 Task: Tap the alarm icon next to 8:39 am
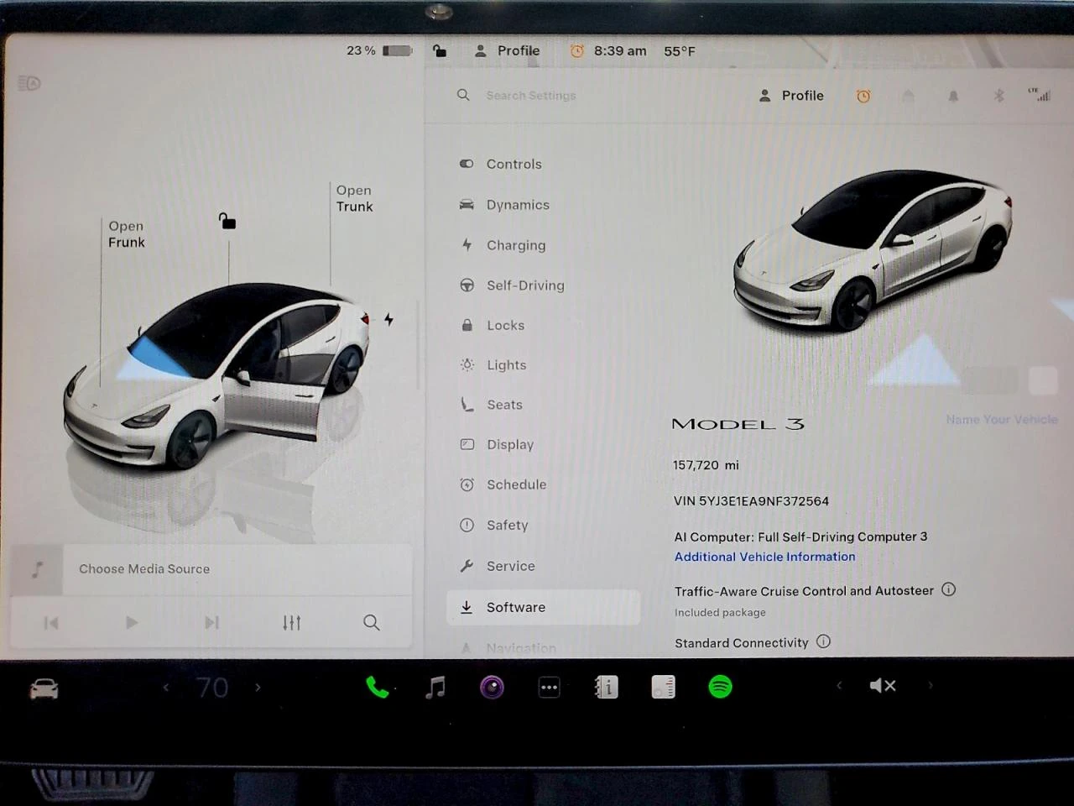(577, 50)
